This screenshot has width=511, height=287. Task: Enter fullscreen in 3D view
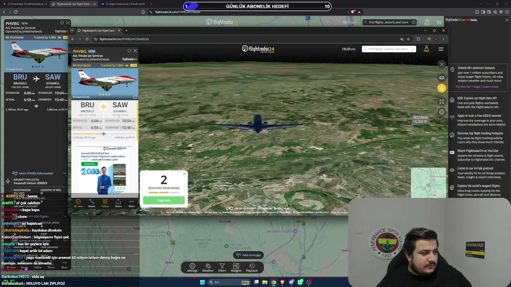tap(442, 102)
